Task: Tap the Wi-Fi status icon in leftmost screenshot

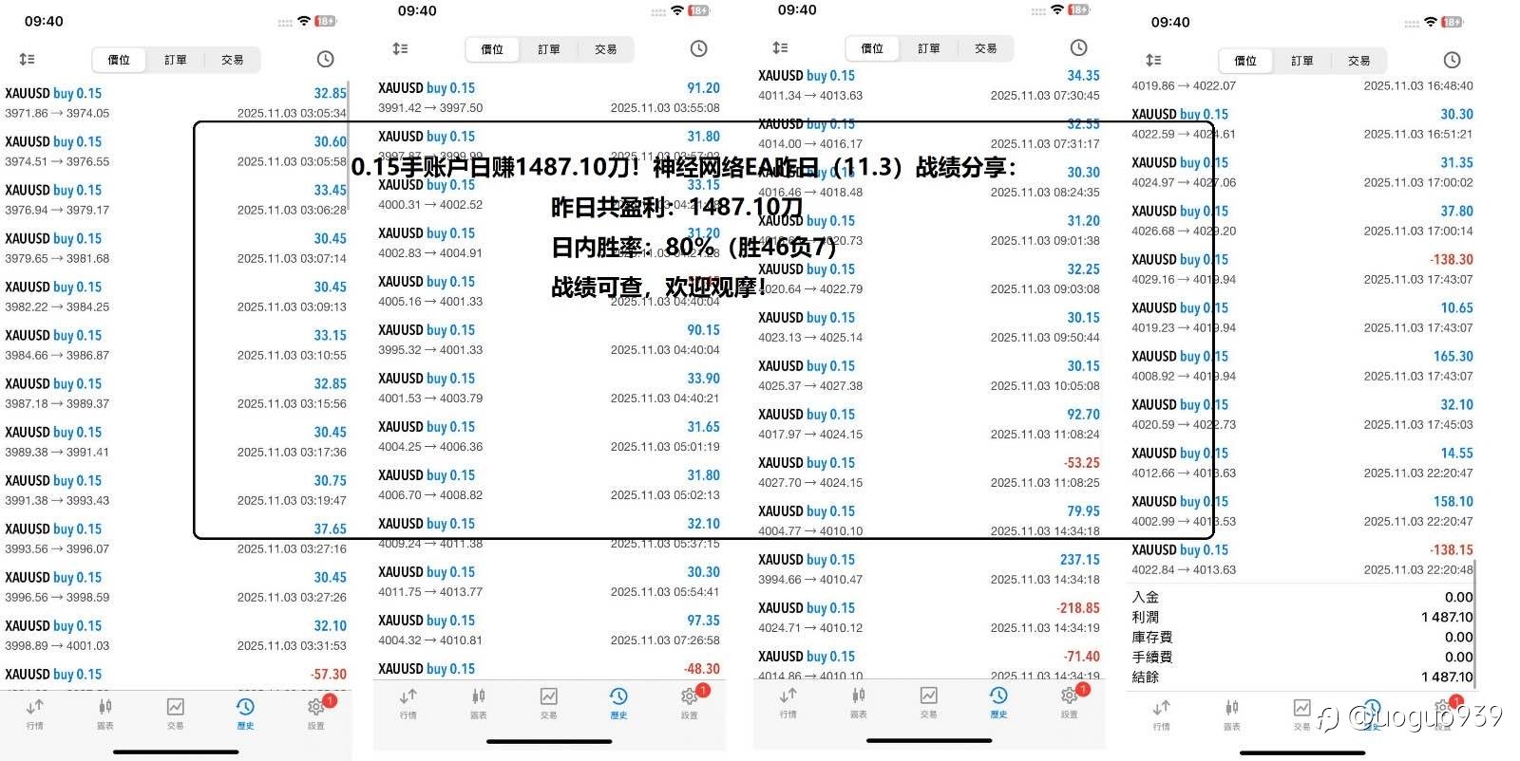Action: coord(304,21)
